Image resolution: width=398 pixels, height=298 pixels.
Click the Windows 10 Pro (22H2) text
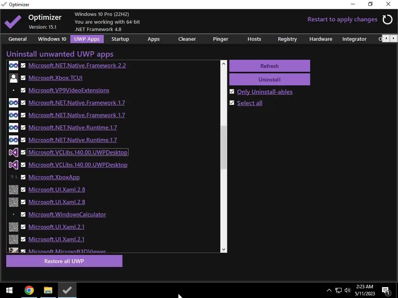102,14
